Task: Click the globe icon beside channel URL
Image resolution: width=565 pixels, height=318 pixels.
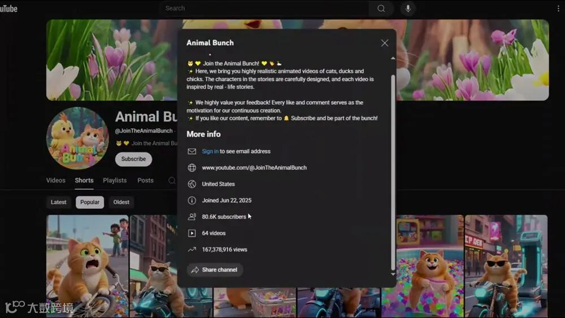Action: 192,167
